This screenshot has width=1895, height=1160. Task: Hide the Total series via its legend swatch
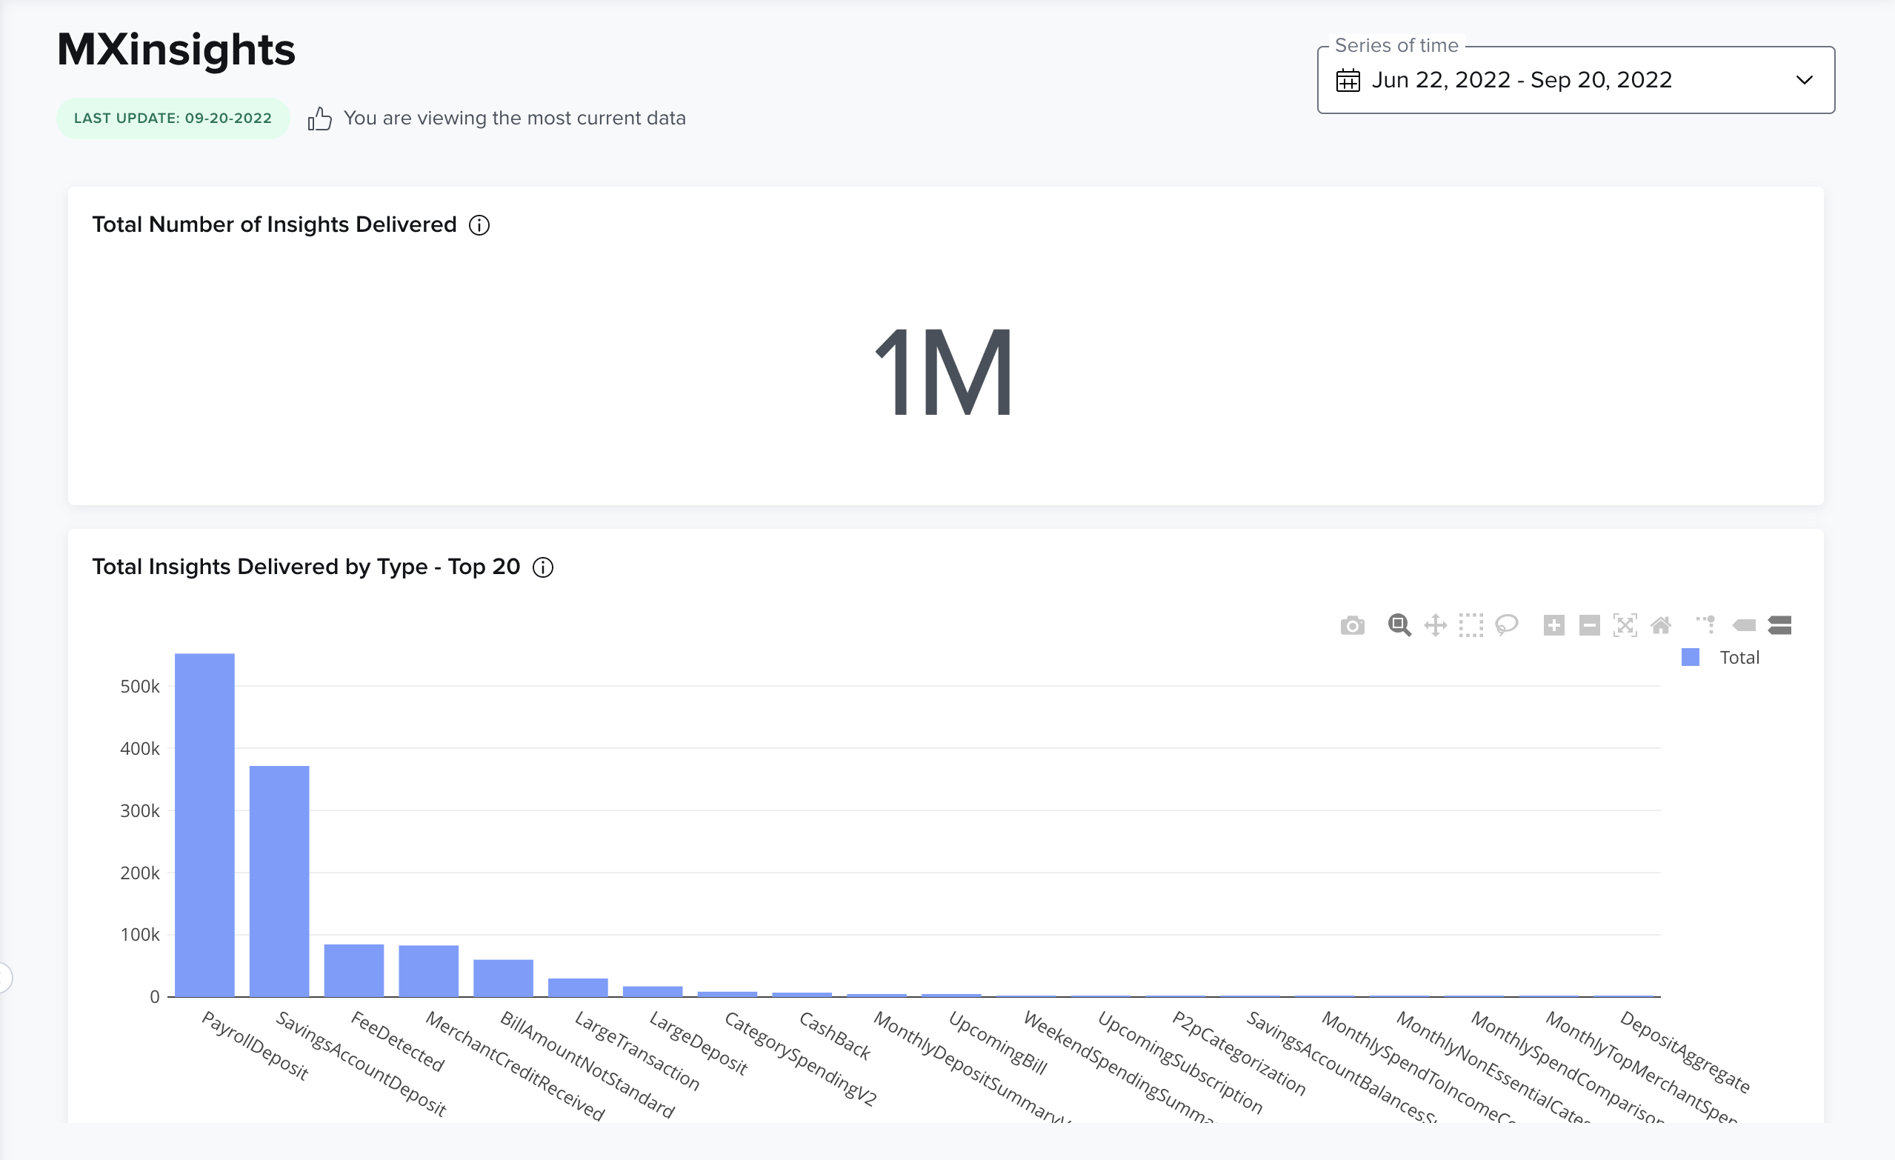(x=1689, y=657)
